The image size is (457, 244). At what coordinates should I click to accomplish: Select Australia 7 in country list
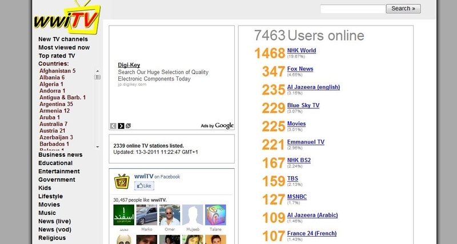(53, 124)
